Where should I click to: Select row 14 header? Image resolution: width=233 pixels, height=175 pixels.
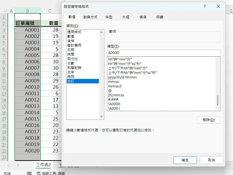pyautogui.click(x=4, y=100)
